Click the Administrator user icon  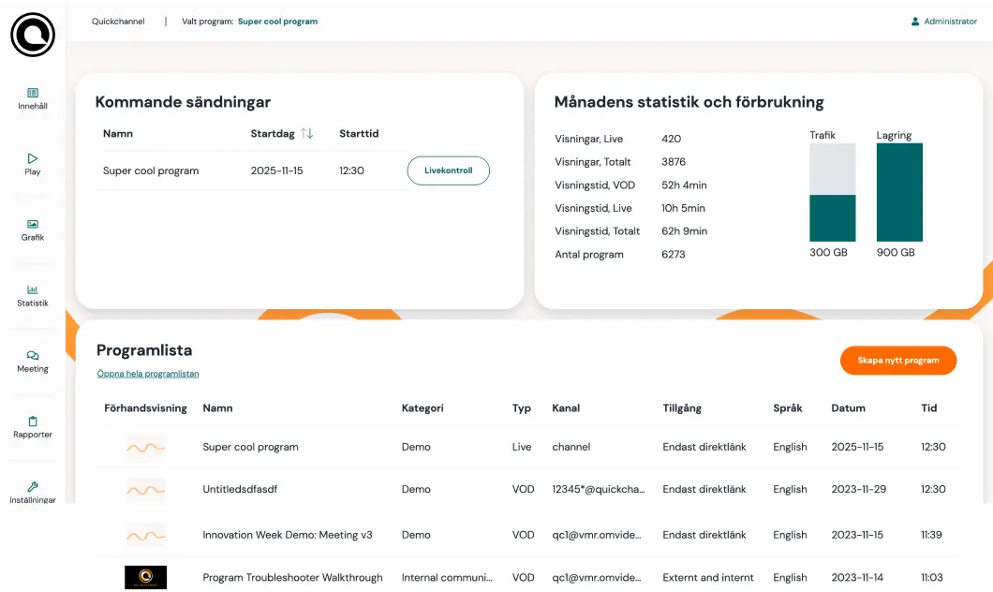915,22
